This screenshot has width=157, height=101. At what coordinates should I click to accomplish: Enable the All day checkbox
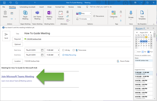click(x=63, y=50)
